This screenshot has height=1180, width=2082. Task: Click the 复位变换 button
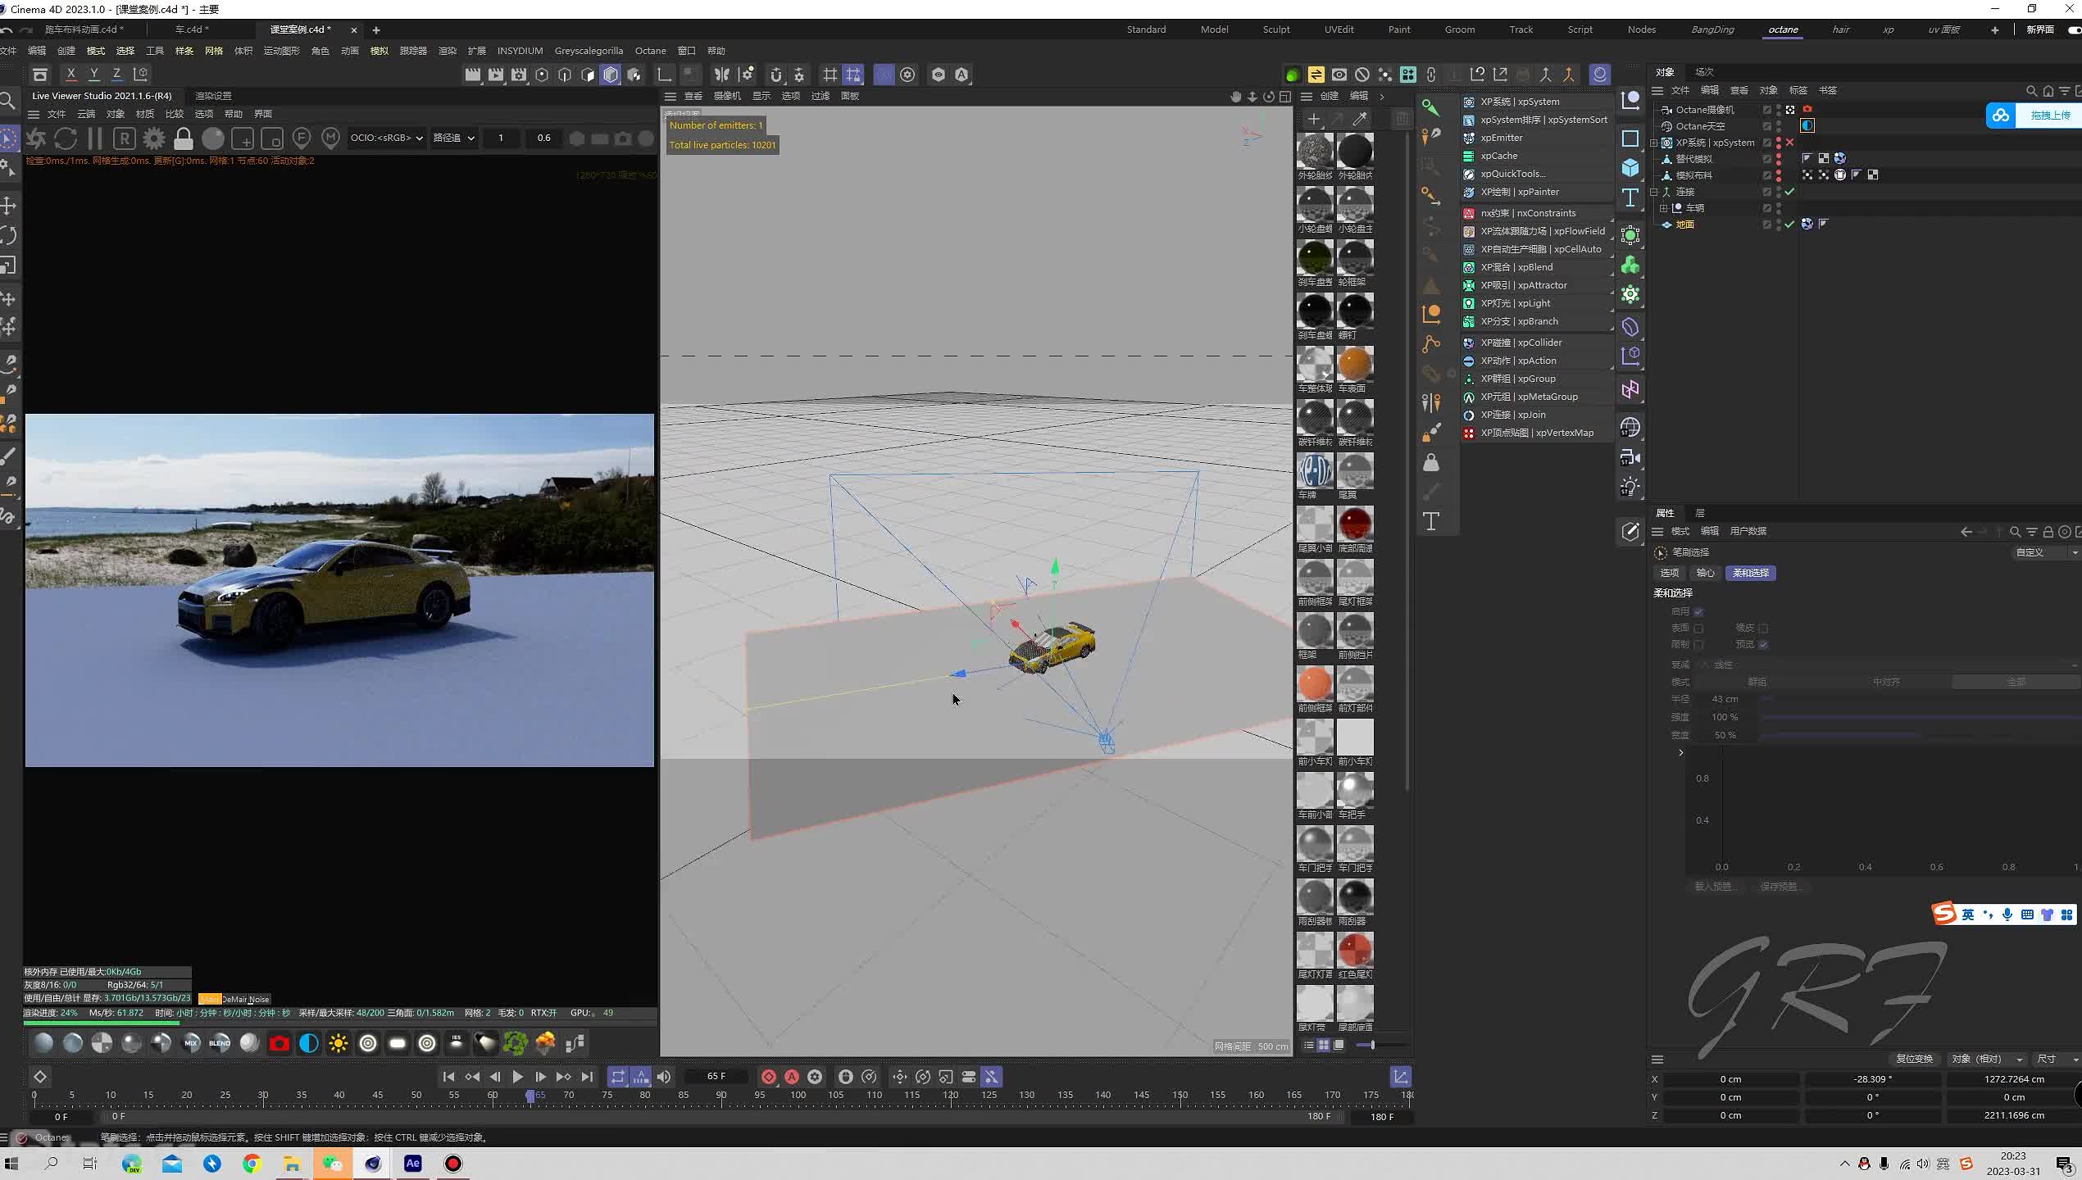(1915, 1059)
